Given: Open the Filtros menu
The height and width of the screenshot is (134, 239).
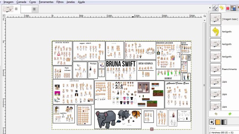Looking at the screenshot, I should click(x=60, y=2).
